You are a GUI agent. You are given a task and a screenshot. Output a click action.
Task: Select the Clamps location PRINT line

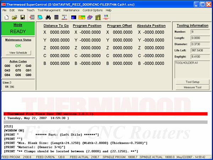71,151
